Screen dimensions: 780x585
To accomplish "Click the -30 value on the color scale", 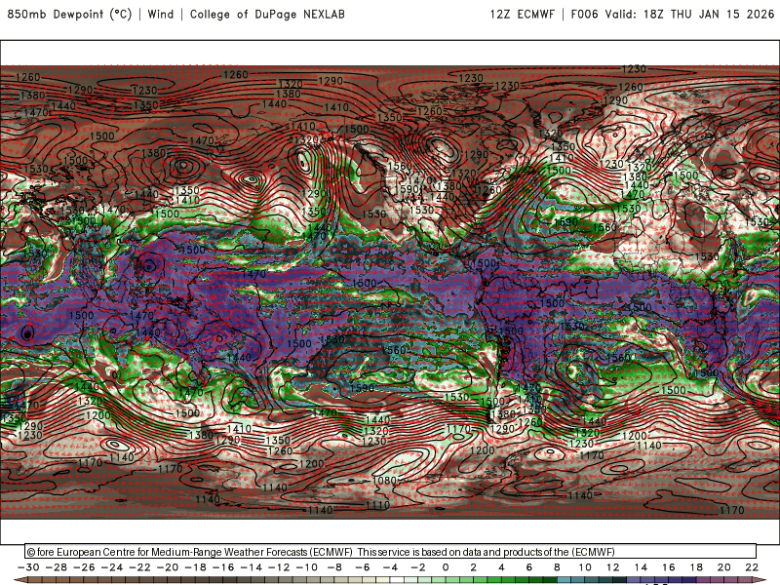I will (x=28, y=567).
